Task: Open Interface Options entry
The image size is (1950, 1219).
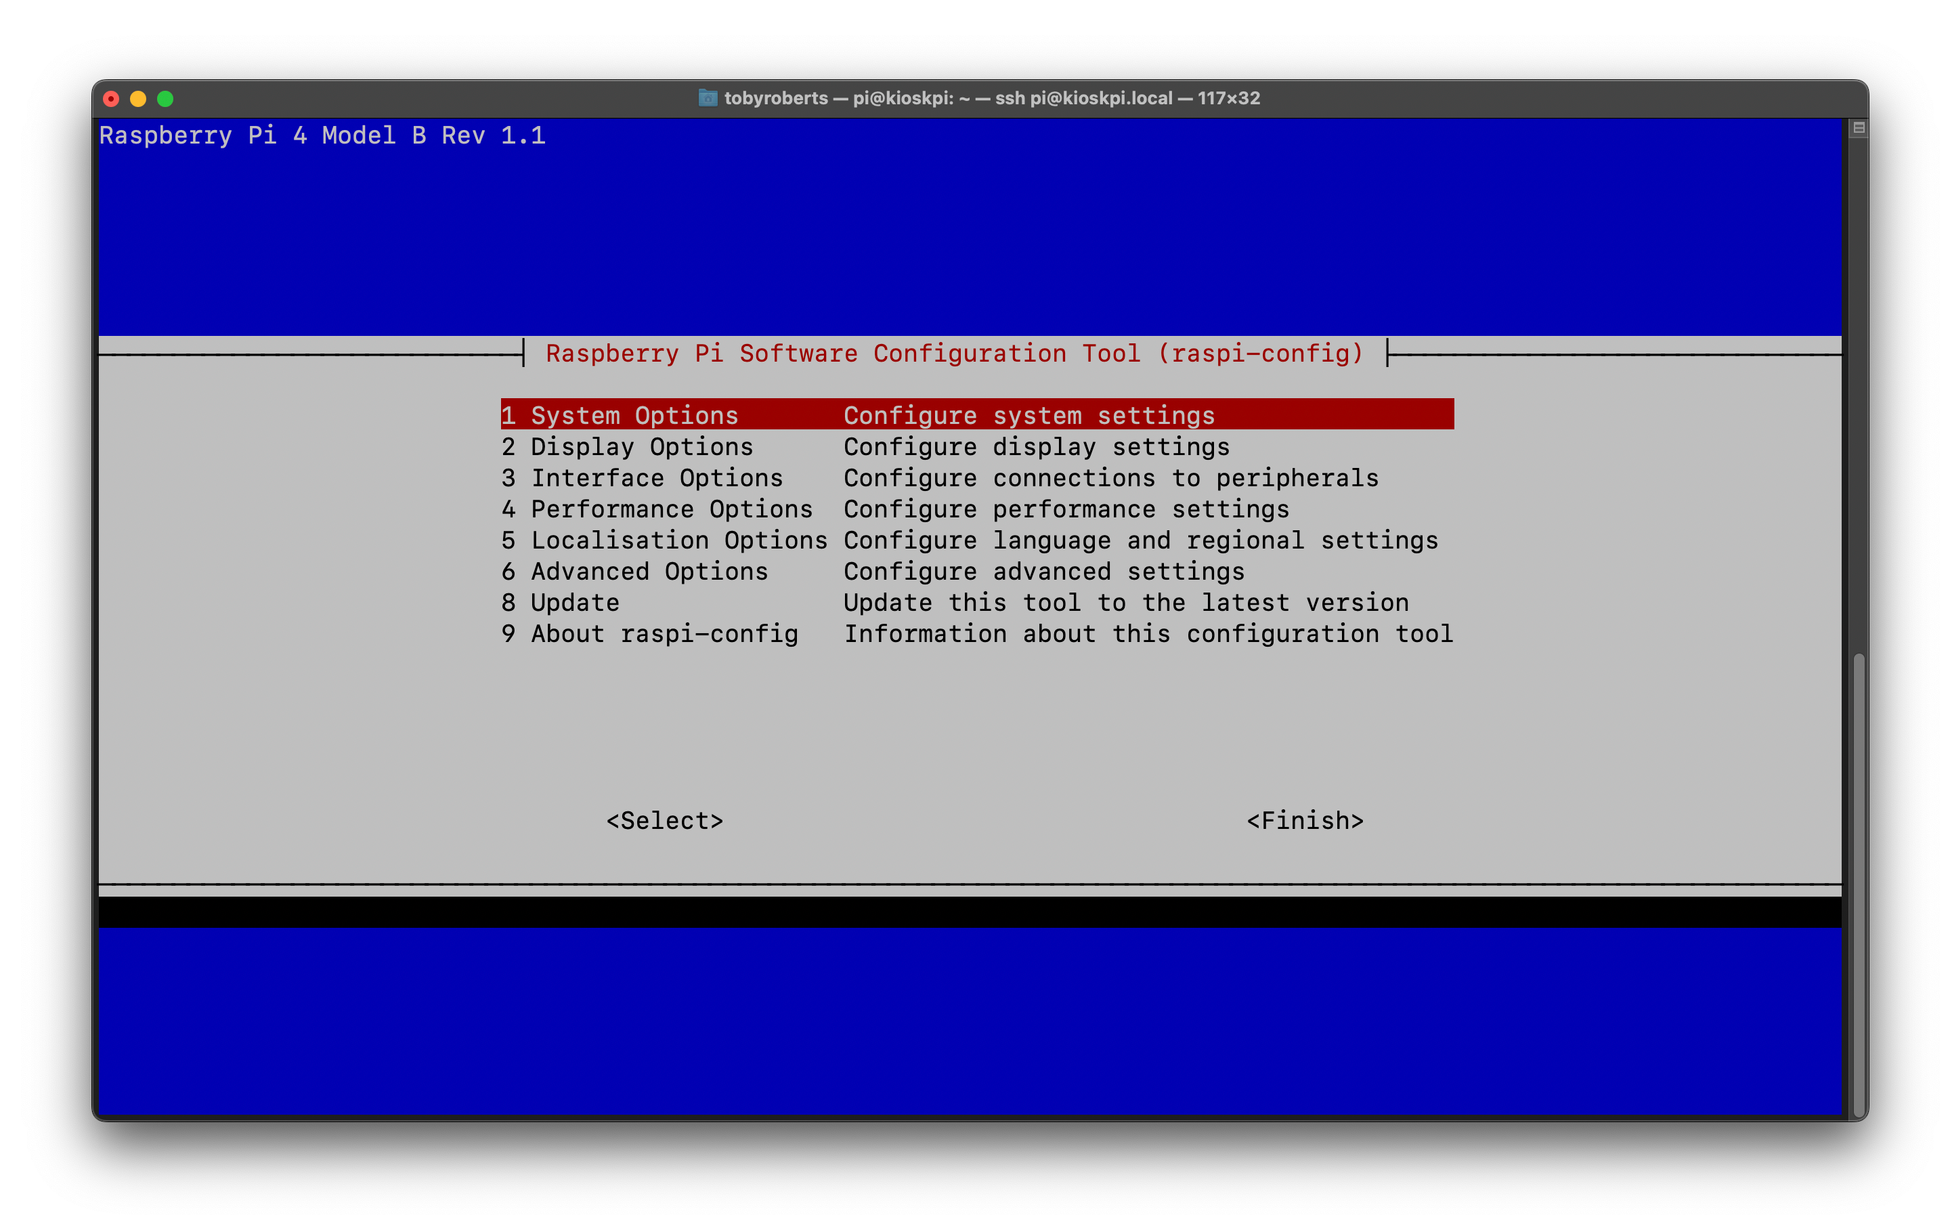Action: tap(976, 477)
